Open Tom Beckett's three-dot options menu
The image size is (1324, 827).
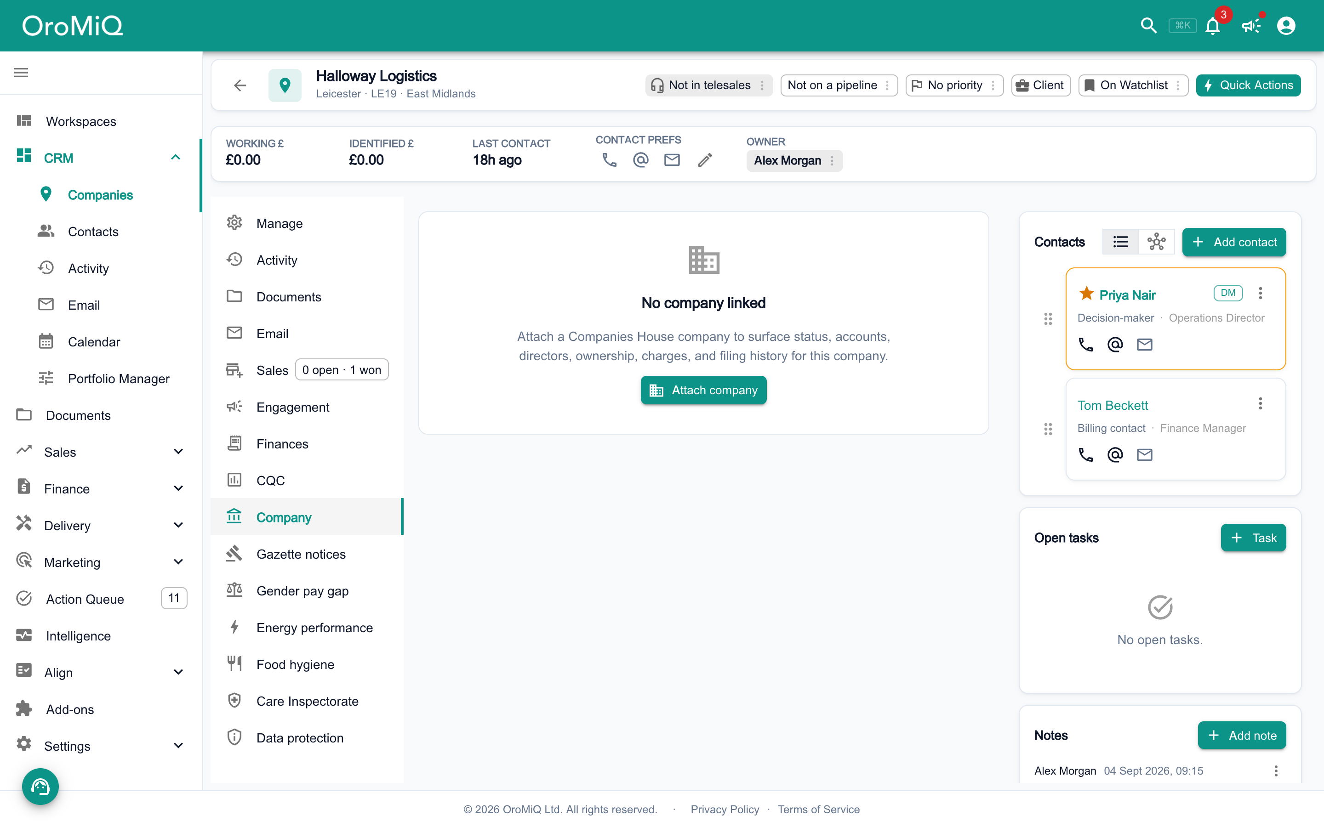click(1261, 404)
